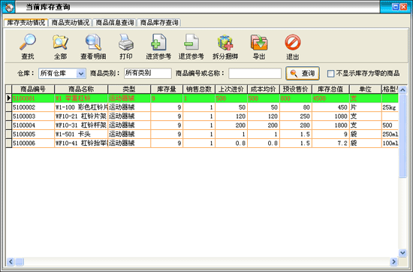Click 库存总值 cell 7.2
The height and width of the screenshot is (272, 413).
(330, 143)
